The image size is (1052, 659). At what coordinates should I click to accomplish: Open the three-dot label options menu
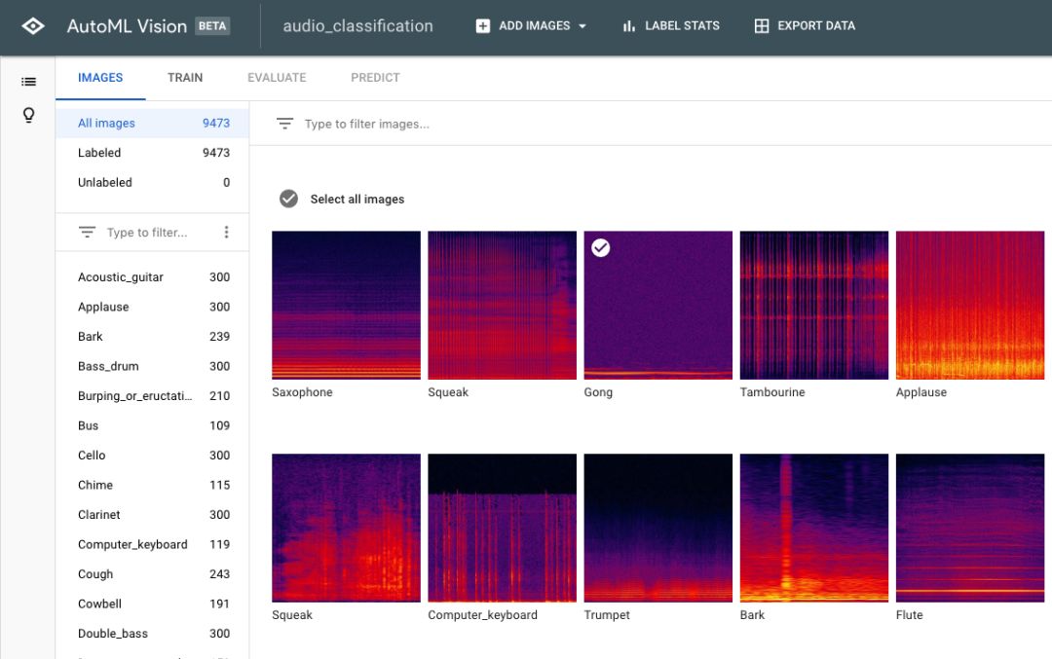click(x=227, y=233)
